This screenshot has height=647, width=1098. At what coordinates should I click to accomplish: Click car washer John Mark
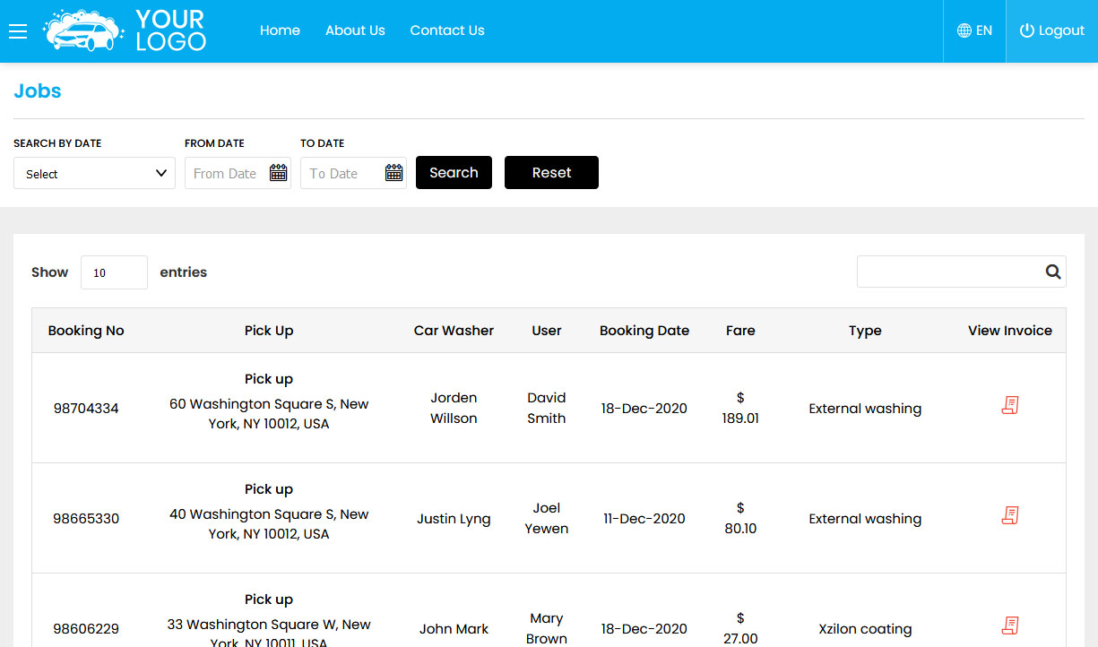(454, 629)
